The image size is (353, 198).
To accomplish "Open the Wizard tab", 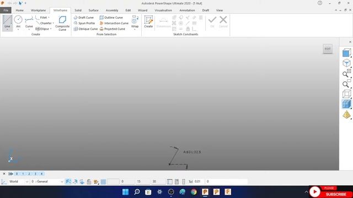I will (142, 10).
